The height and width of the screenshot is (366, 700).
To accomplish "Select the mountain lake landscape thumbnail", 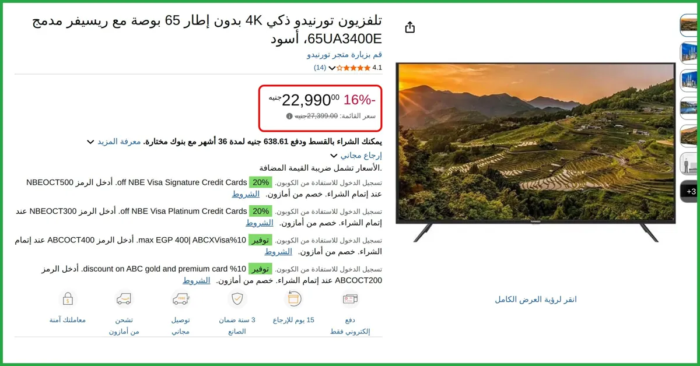I will tap(690, 108).
